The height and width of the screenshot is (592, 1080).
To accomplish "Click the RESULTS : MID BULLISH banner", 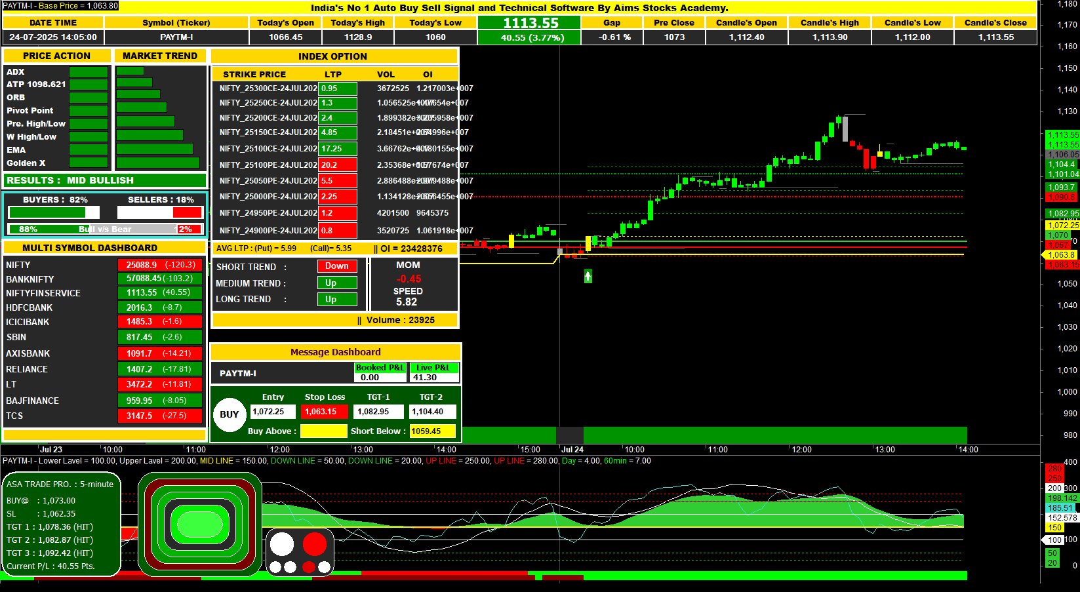I will pos(105,180).
